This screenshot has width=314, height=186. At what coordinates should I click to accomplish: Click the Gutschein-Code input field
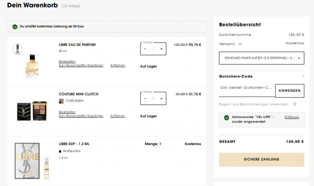[x=247, y=90]
